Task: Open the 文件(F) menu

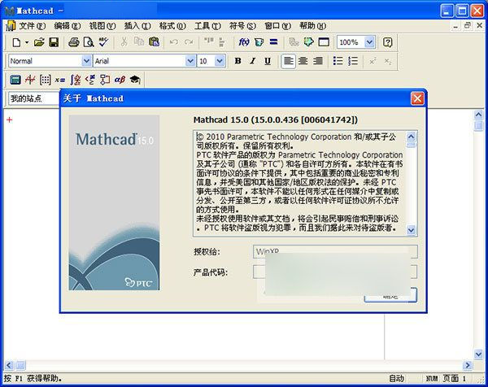Action: click(32, 26)
